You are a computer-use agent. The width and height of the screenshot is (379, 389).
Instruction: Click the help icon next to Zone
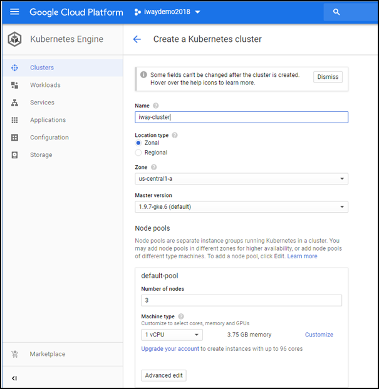[x=154, y=167]
